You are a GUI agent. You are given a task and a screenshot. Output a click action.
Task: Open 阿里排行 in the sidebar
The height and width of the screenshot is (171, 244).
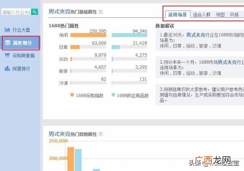pos(20,68)
